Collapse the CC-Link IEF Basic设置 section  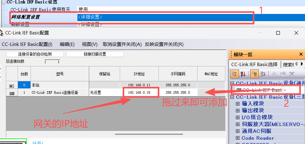pos(3,2)
